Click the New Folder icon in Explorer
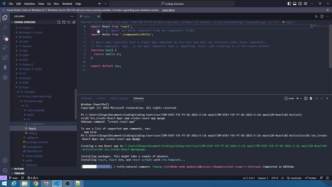332x187 pixels. click(x=64, y=22)
